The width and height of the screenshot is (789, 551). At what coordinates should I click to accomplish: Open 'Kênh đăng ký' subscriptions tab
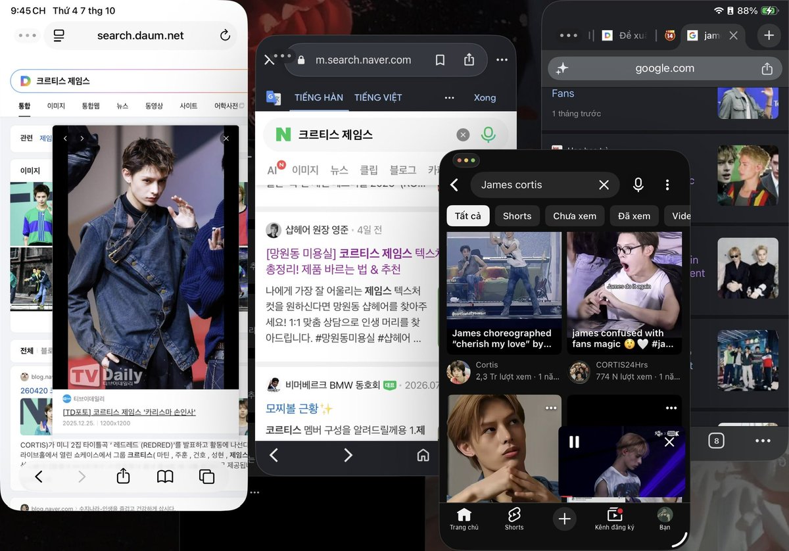click(615, 519)
